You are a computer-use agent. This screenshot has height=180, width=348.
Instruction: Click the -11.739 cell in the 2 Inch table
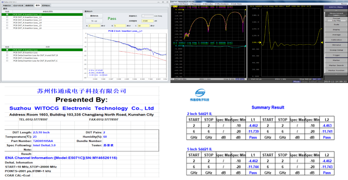click(x=253, y=131)
